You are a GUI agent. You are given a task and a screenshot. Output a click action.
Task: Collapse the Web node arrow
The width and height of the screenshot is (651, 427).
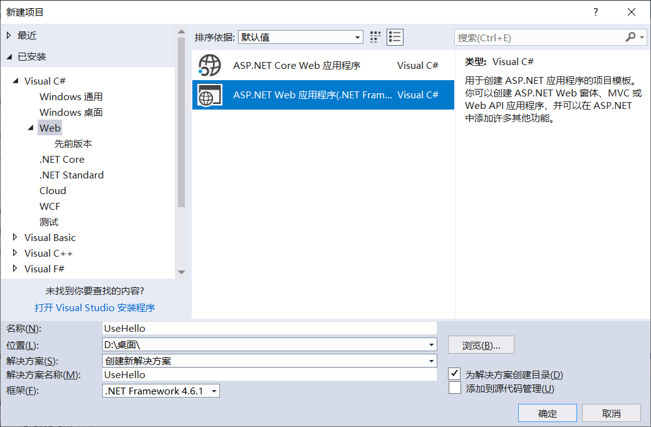[31, 128]
